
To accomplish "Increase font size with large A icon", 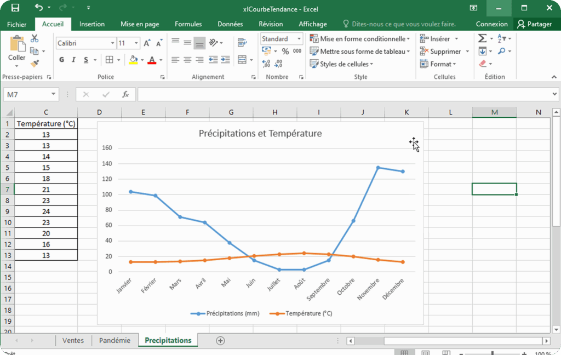I will 147,43.
